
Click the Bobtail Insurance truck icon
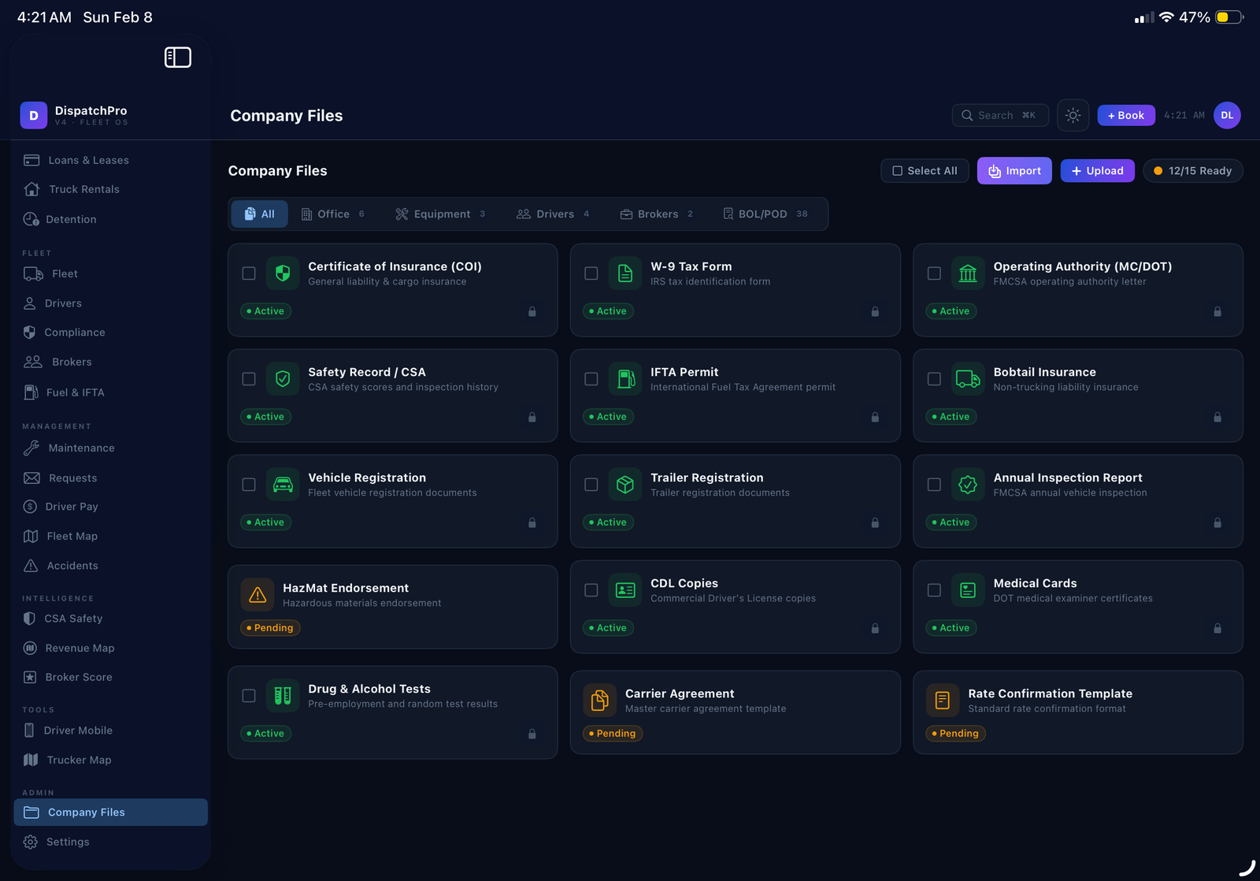click(968, 379)
